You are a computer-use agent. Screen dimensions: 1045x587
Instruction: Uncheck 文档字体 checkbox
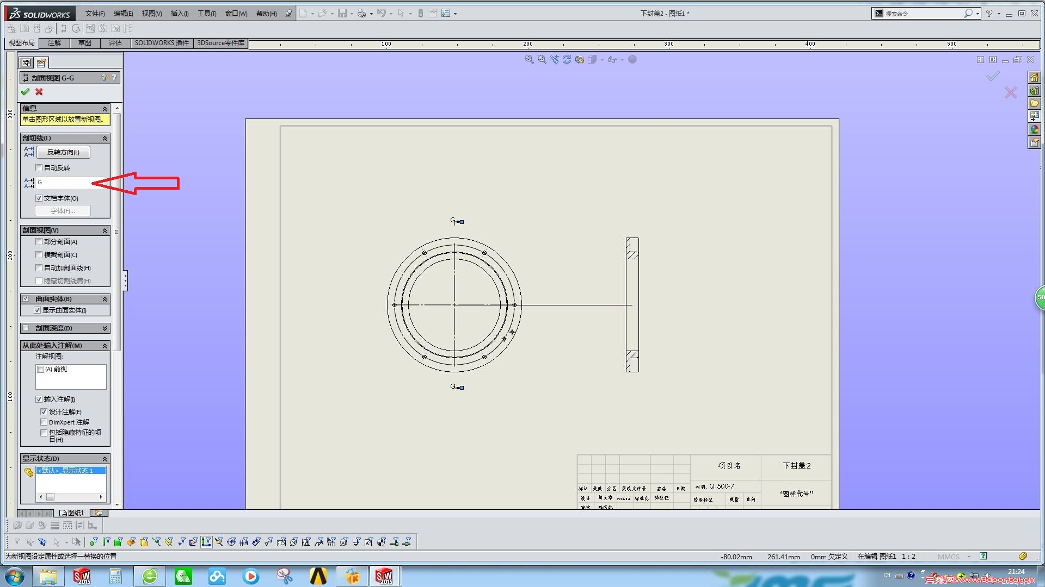coord(39,198)
